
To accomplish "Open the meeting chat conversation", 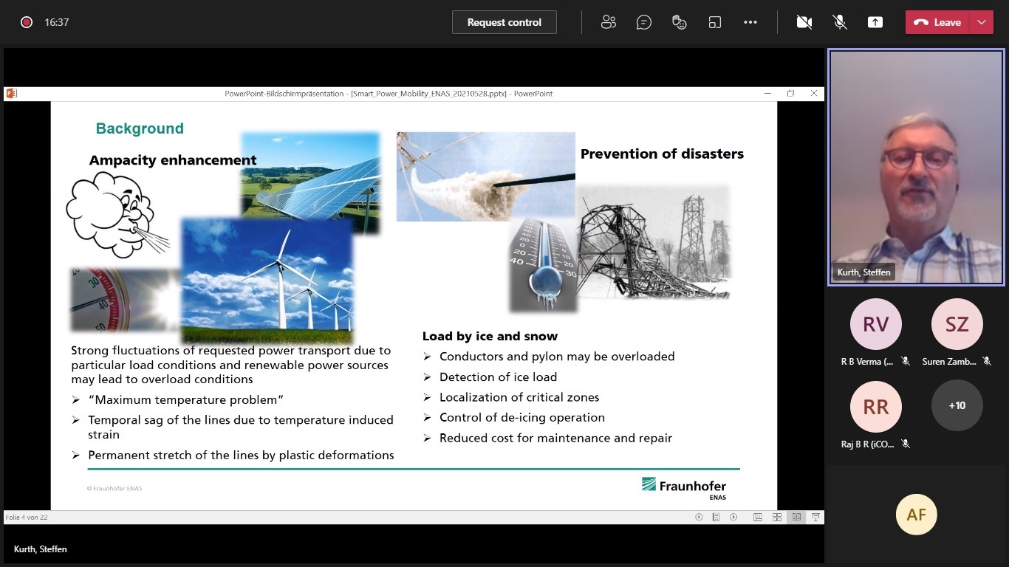I will [x=643, y=22].
